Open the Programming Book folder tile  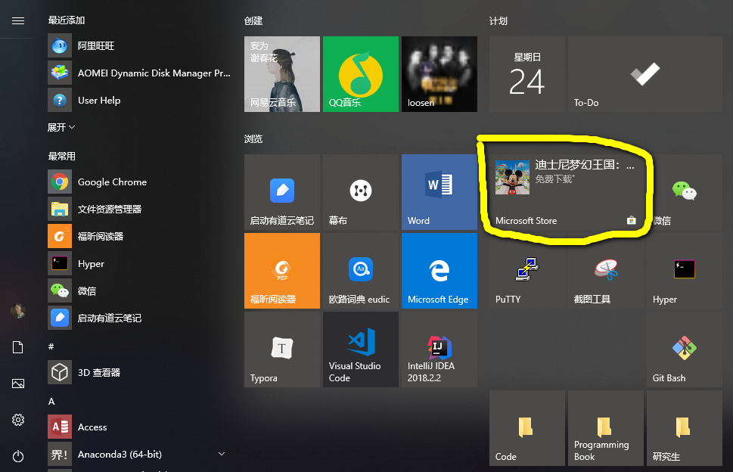pos(604,428)
